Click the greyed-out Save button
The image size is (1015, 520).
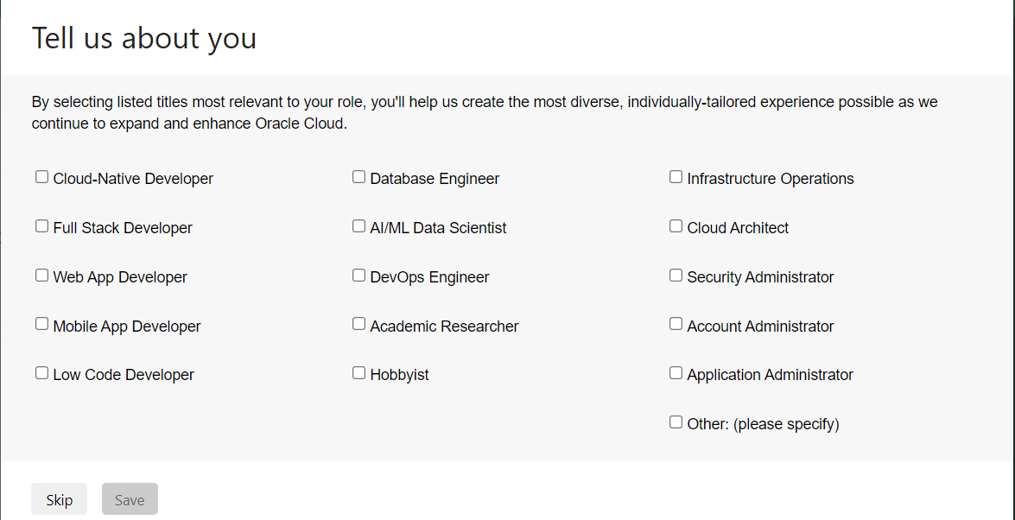point(130,499)
